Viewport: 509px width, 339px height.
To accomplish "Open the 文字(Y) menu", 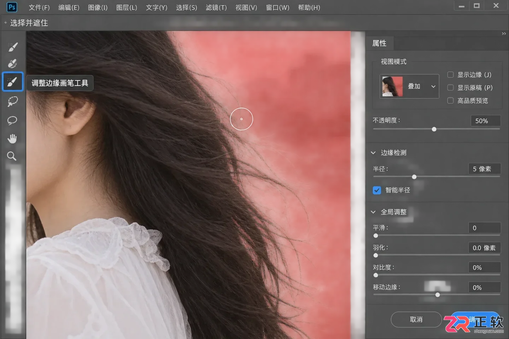I will tap(157, 7).
